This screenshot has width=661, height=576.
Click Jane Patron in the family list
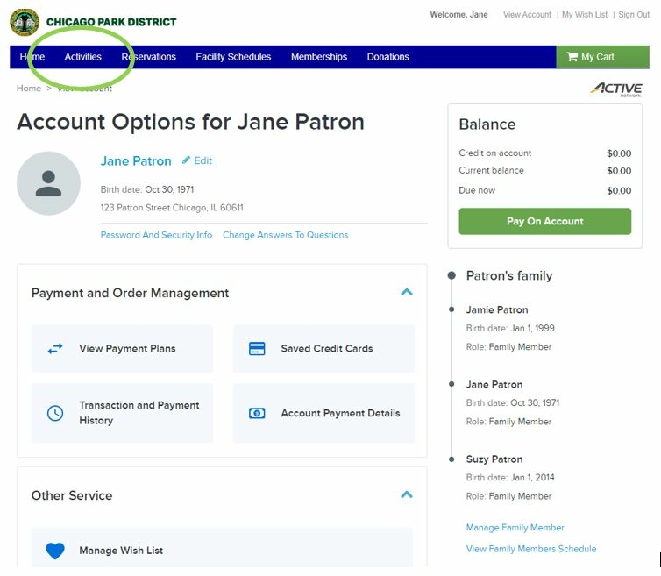point(494,385)
